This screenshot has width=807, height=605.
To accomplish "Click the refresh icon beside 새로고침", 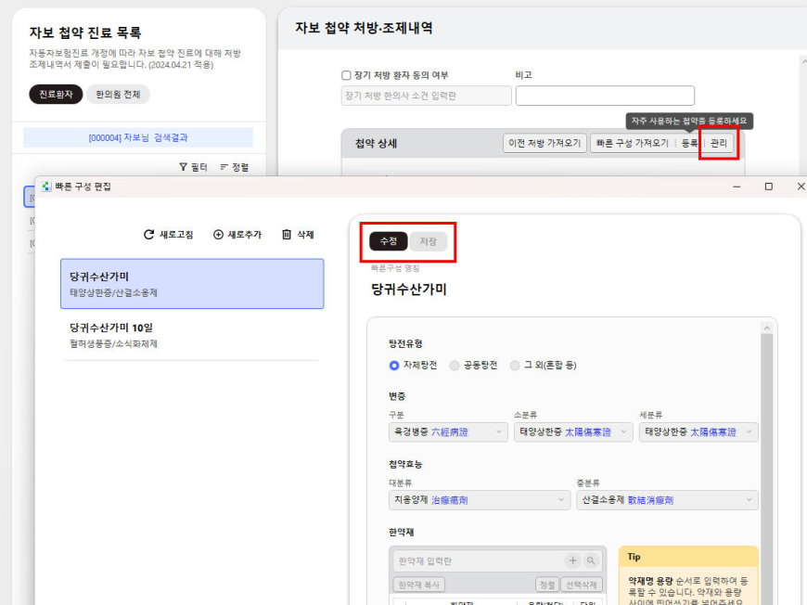I will tap(148, 235).
